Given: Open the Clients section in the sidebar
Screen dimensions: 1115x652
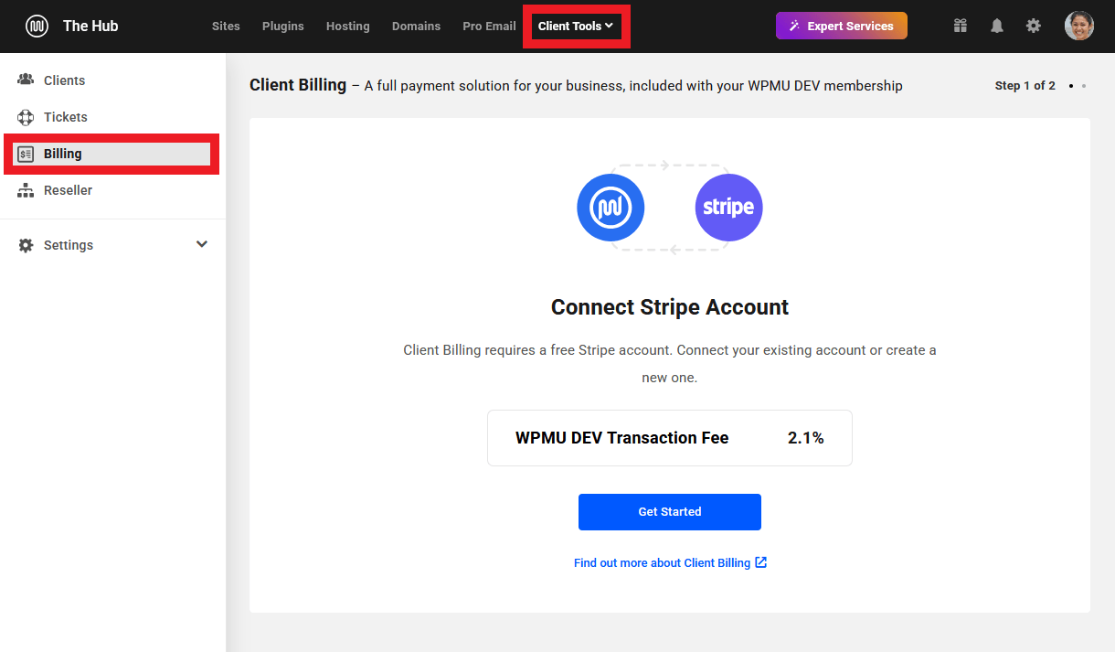Looking at the screenshot, I should point(63,80).
